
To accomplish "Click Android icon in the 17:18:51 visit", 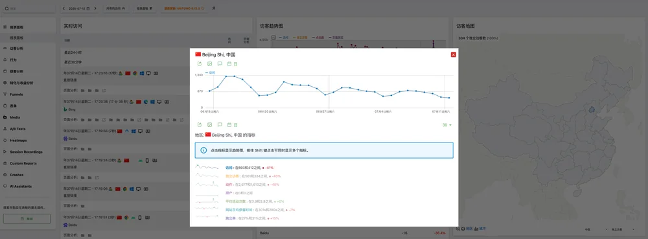I will 133,217.
